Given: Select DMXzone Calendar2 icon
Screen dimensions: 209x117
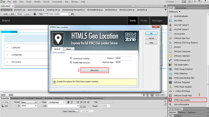Looking at the screenshot, I should pos(170,56).
